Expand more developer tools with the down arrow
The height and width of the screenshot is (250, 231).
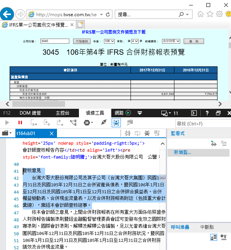click(140, 113)
